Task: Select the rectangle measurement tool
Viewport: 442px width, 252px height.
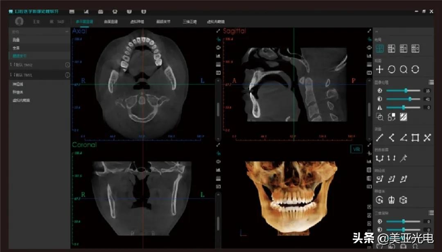Action: [x=415, y=137]
